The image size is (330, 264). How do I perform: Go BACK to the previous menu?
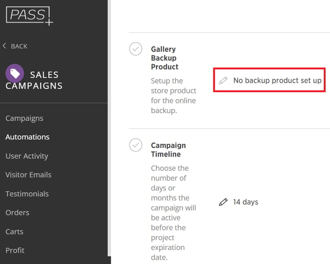19,46
